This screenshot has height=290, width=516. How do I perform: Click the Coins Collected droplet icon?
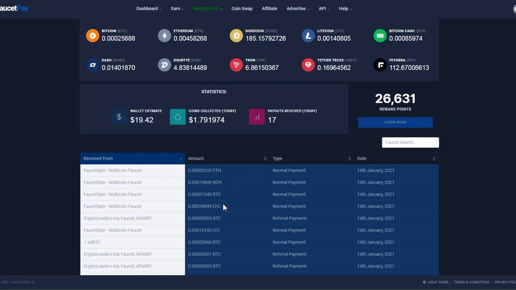(x=177, y=117)
